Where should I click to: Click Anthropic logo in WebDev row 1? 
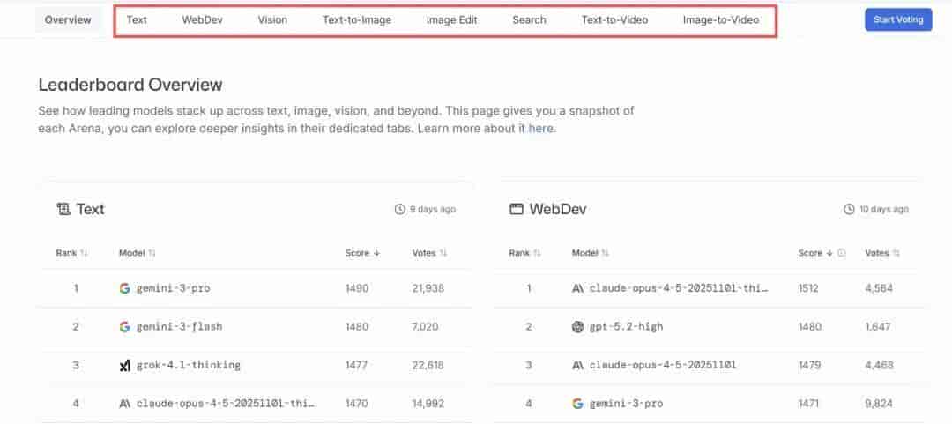tap(577, 288)
